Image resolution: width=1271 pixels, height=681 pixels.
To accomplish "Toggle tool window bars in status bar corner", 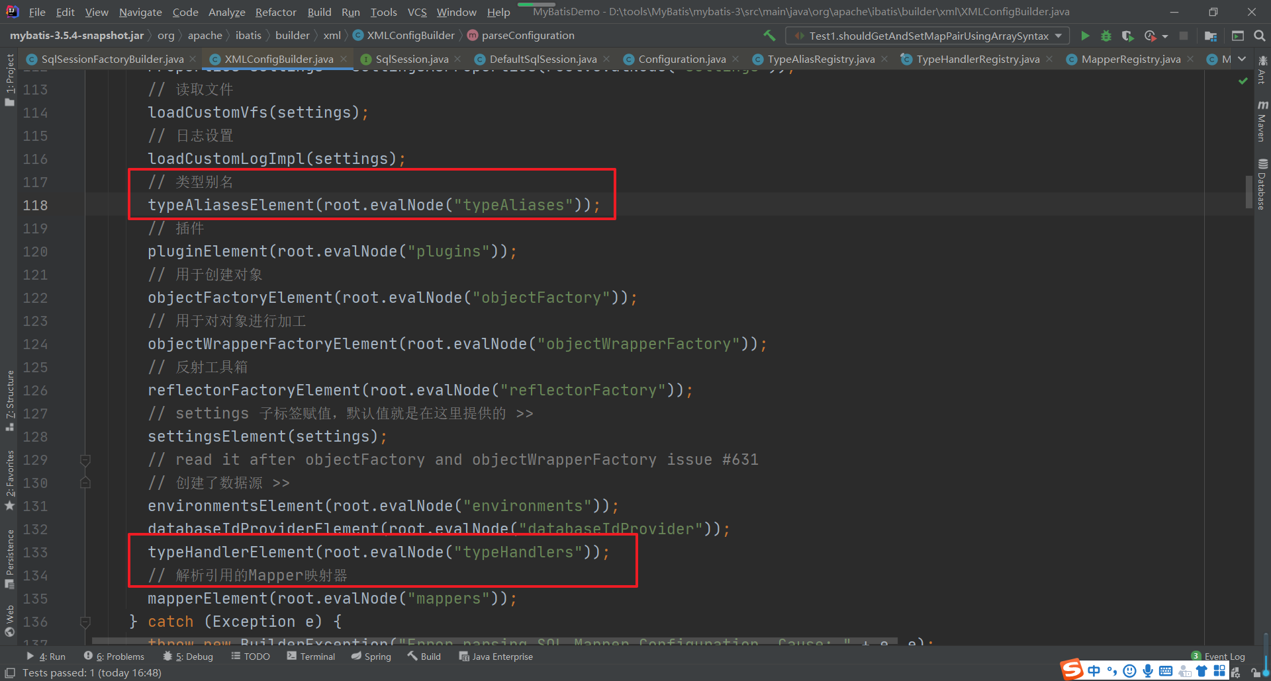I will (x=10, y=673).
